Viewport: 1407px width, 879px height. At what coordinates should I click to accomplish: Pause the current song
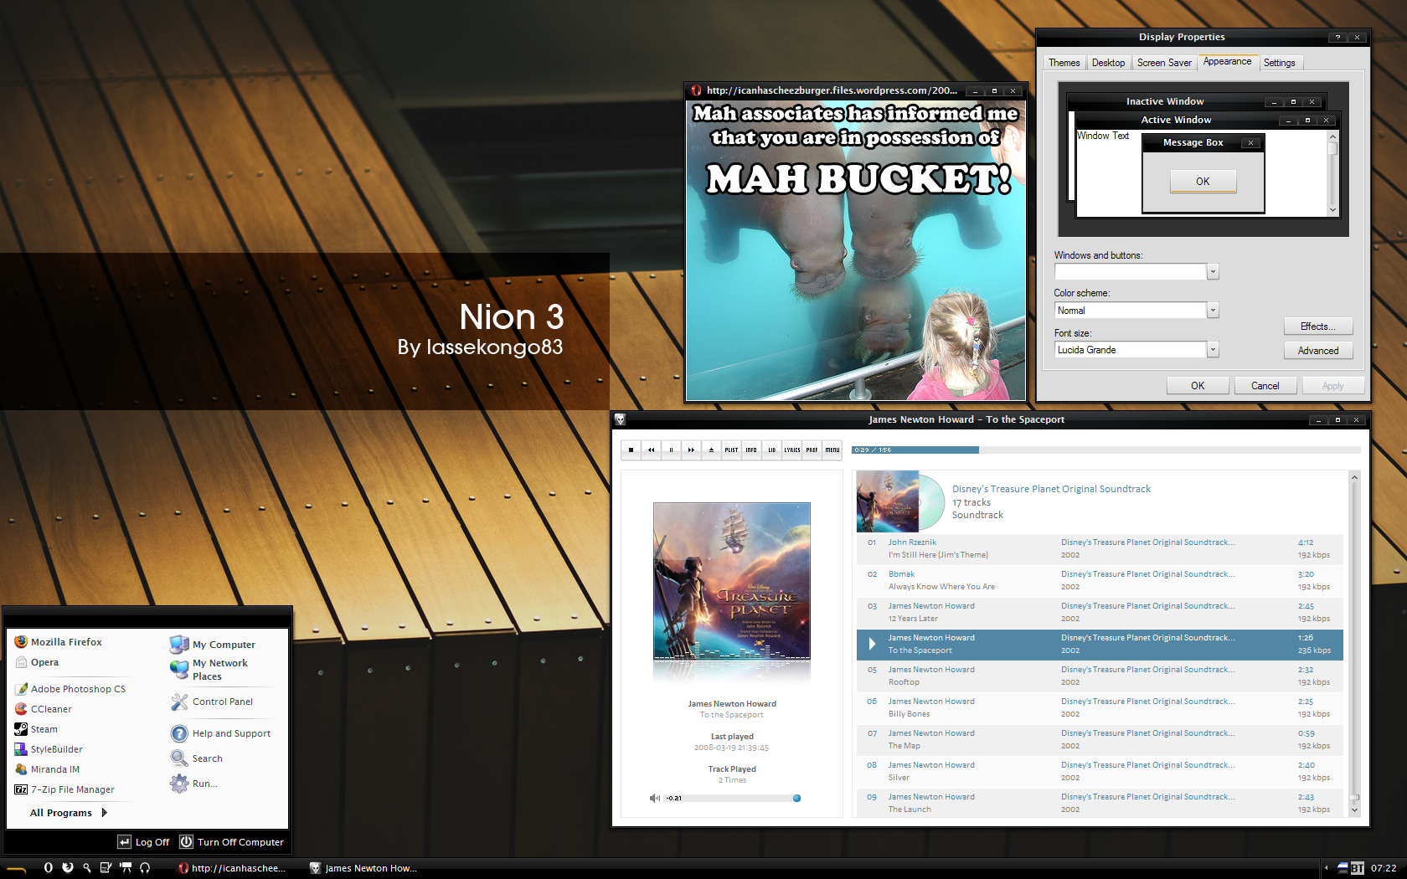coord(671,450)
